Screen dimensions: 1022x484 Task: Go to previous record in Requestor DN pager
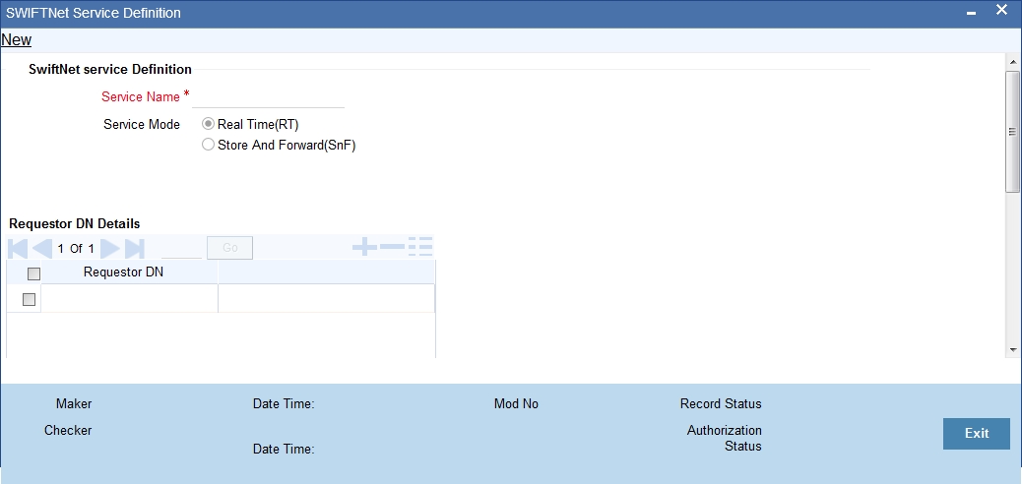pyautogui.click(x=41, y=248)
